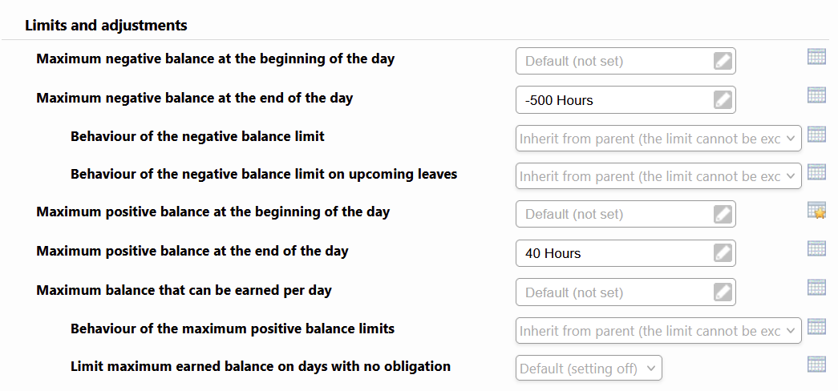Click calendar icon for maximum positive balance limits behaviour

click(816, 326)
